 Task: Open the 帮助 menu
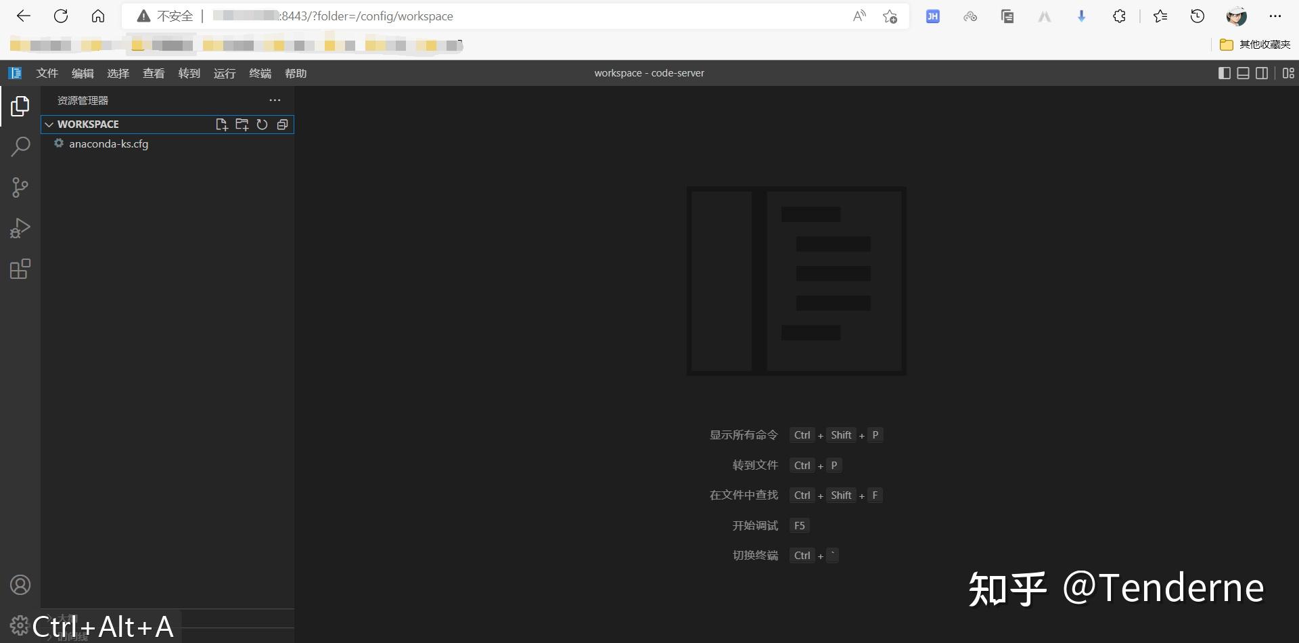(295, 73)
